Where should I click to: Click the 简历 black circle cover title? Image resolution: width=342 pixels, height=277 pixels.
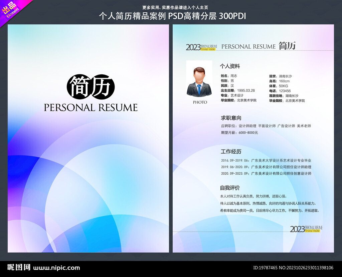coord(91,87)
